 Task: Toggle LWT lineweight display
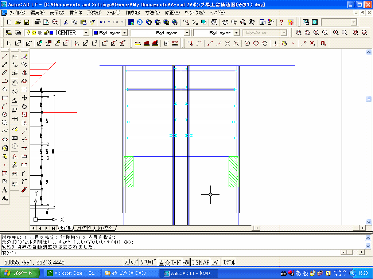coord(216,262)
